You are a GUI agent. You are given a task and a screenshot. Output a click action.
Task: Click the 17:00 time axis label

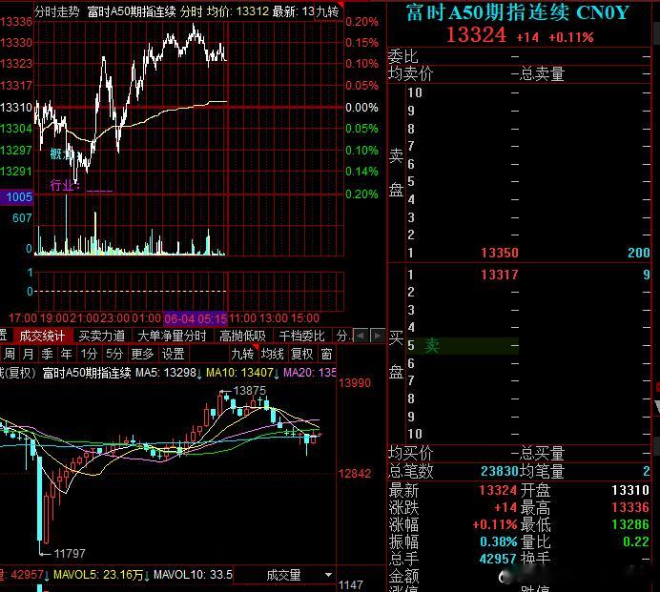(x=23, y=318)
